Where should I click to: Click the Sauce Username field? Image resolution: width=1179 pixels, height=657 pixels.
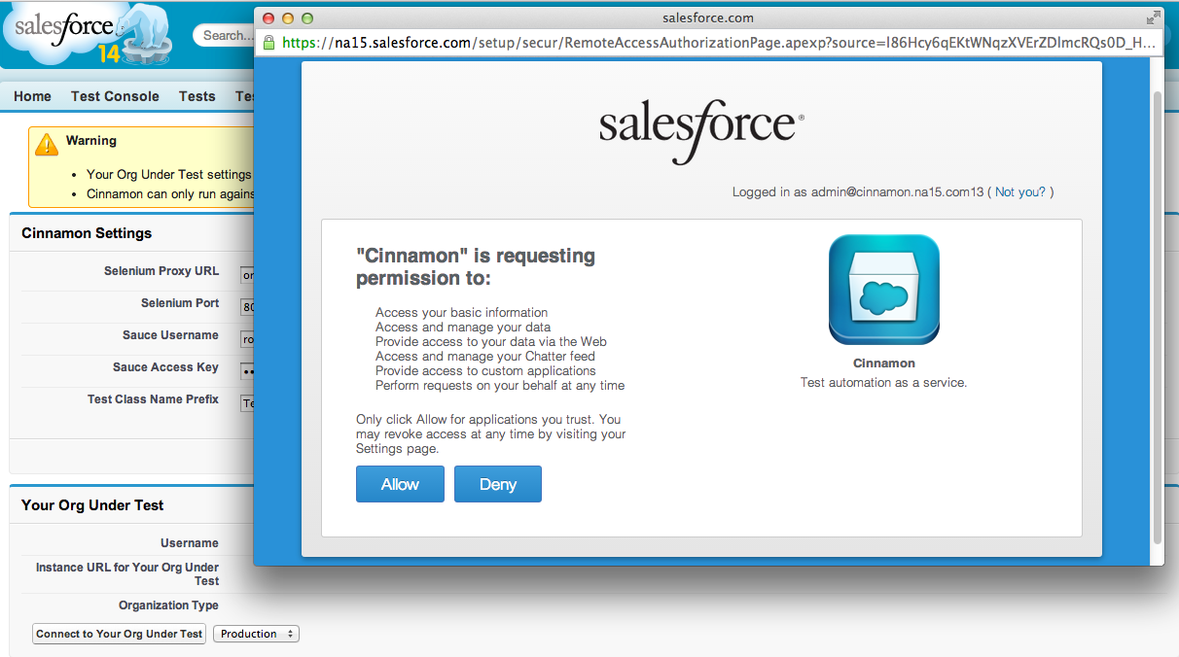click(246, 339)
